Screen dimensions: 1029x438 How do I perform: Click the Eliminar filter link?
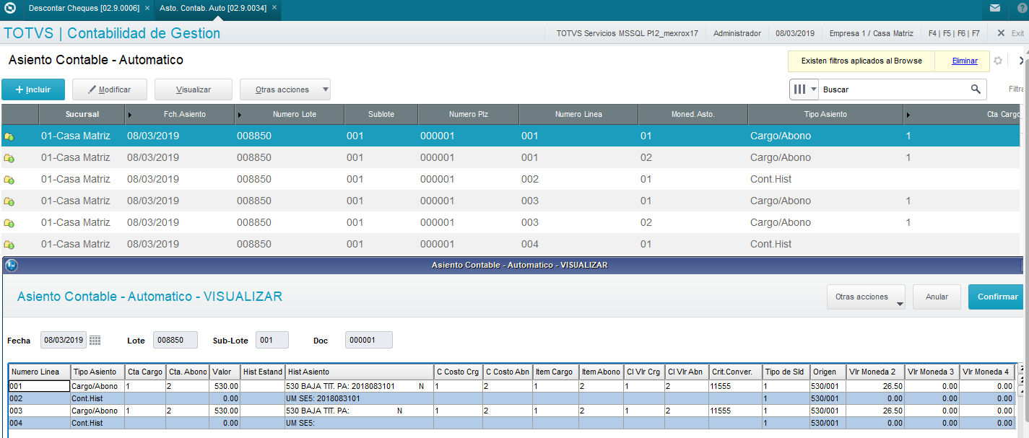(965, 61)
